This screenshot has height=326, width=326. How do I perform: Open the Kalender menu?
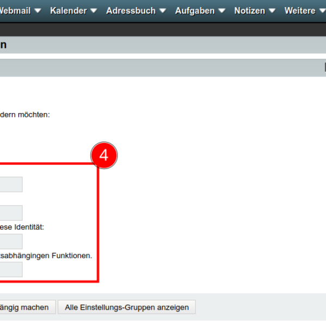(x=68, y=11)
